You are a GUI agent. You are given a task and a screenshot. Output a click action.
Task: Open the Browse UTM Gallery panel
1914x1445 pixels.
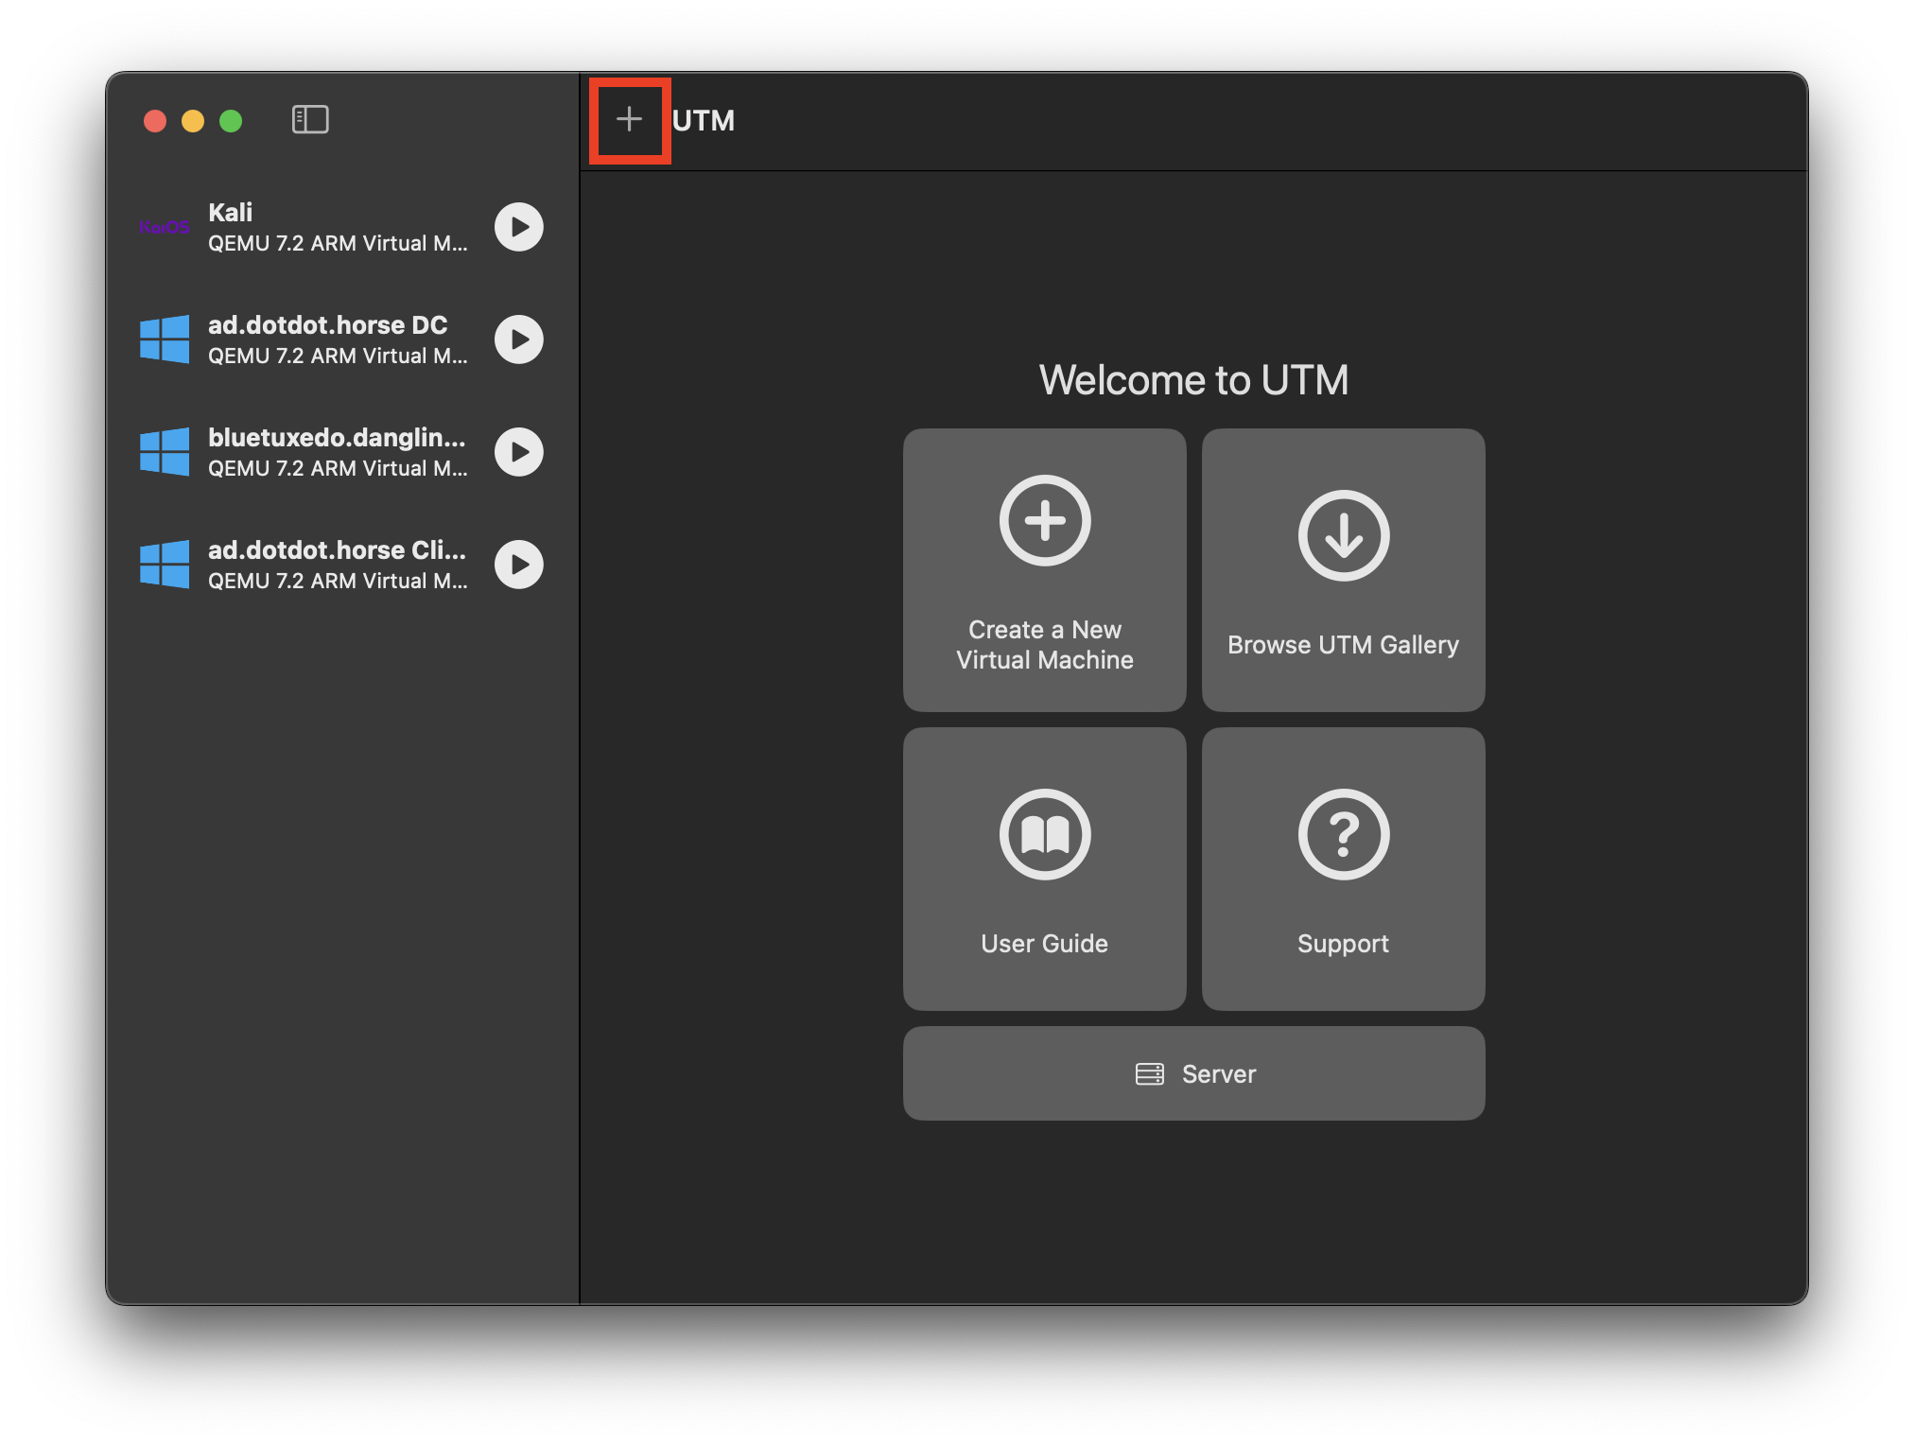(1342, 569)
